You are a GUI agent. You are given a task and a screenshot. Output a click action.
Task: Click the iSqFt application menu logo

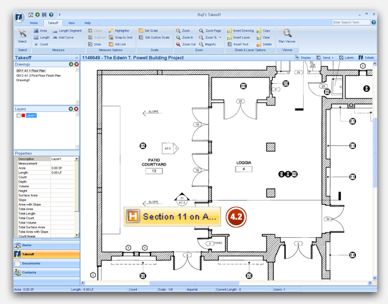(19, 17)
